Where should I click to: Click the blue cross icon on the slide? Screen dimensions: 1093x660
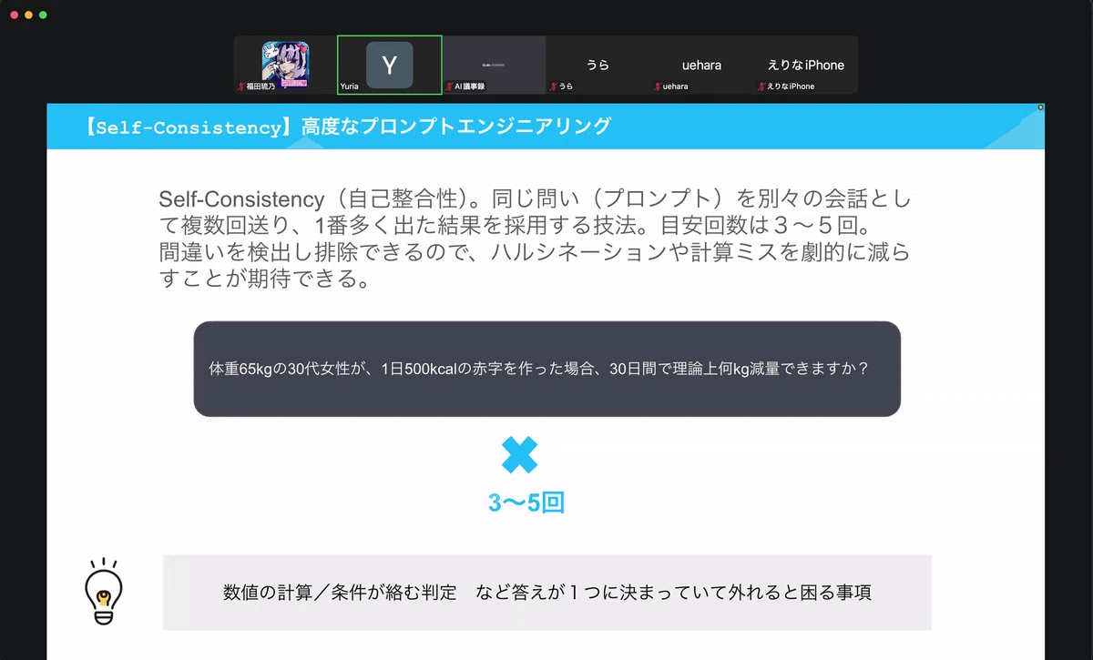(x=519, y=454)
